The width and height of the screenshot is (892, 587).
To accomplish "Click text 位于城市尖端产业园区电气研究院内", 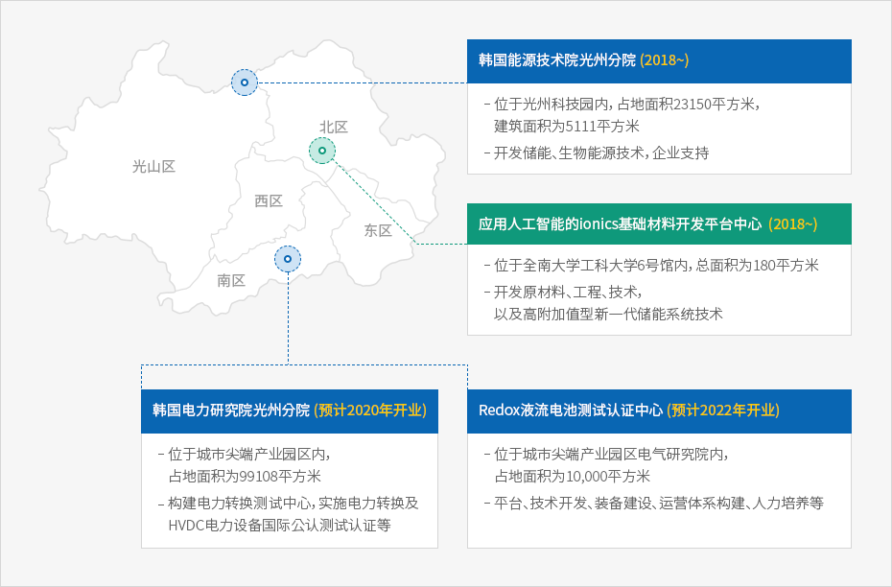I will 611,455.
